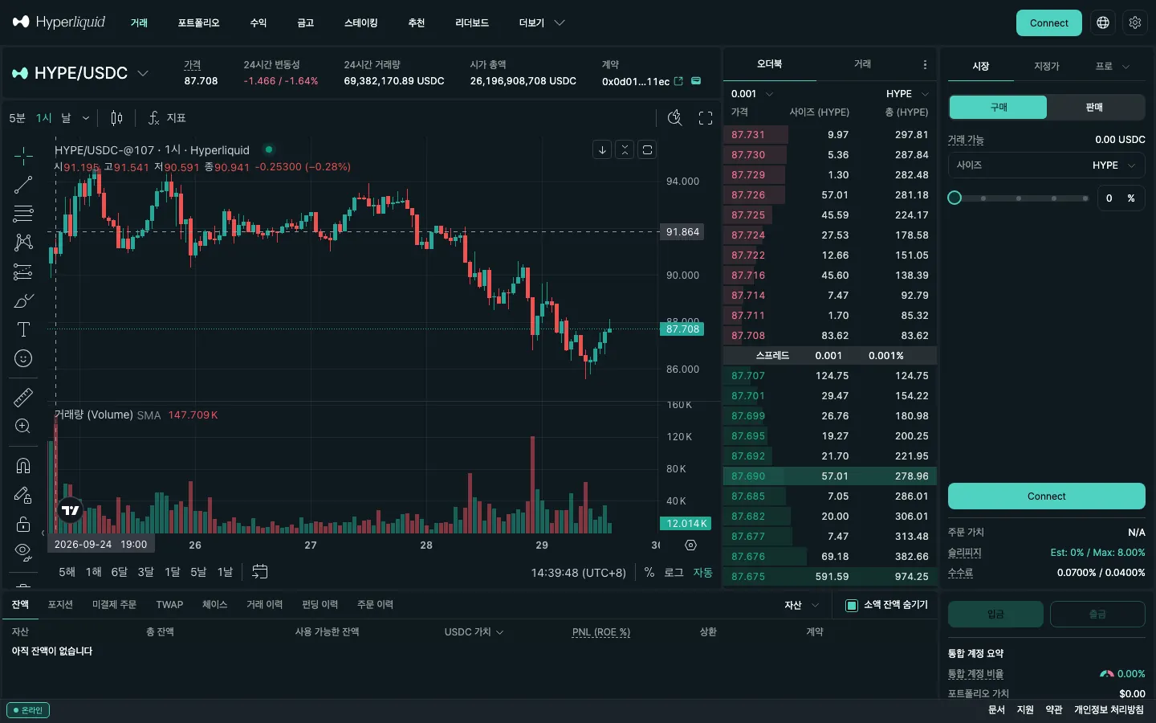
Task: Click the top-right Connect button
Action: (x=1048, y=22)
